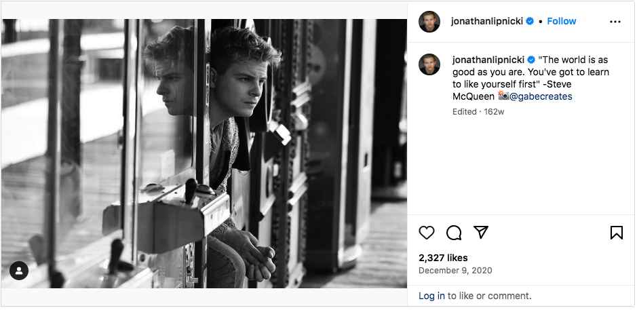Click the avatar beside the caption
Image resolution: width=637 pixels, height=310 pixels.
(429, 64)
